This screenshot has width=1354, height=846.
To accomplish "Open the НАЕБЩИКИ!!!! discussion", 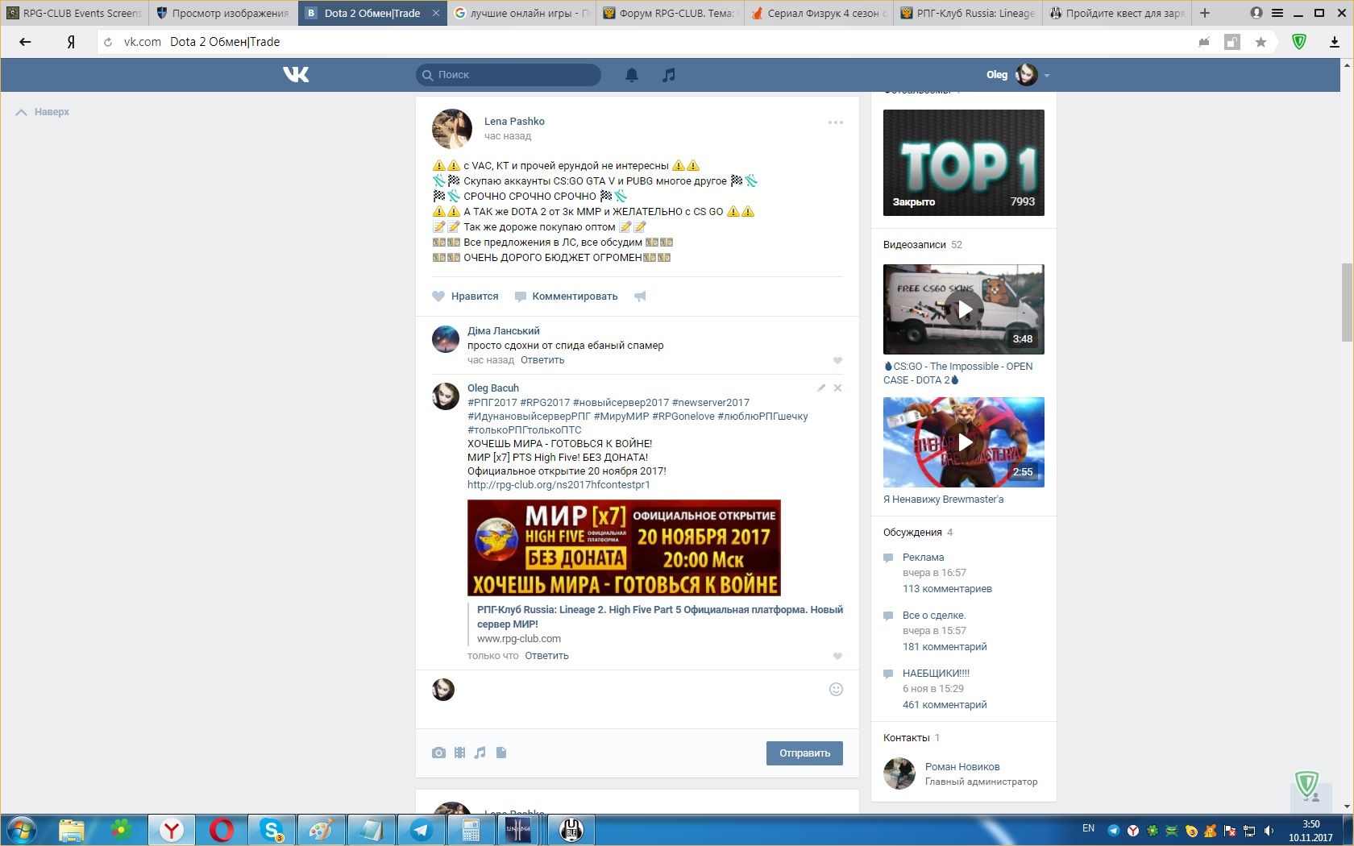I will pyautogui.click(x=936, y=674).
